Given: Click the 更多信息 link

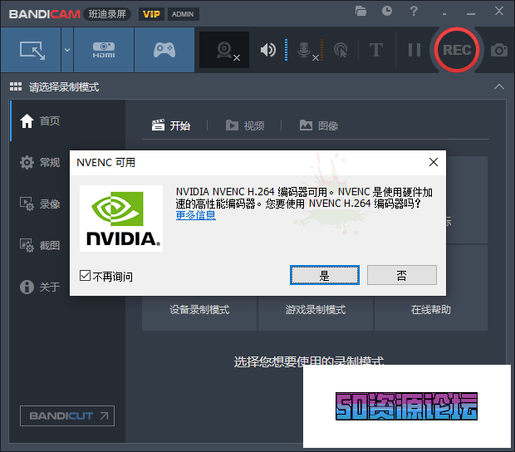Looking at the screenshot, I should [196, 215].
